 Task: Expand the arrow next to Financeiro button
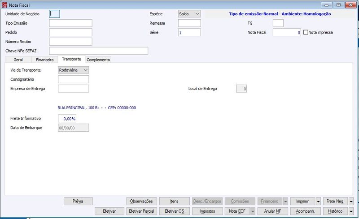click(x=285, y=202)
